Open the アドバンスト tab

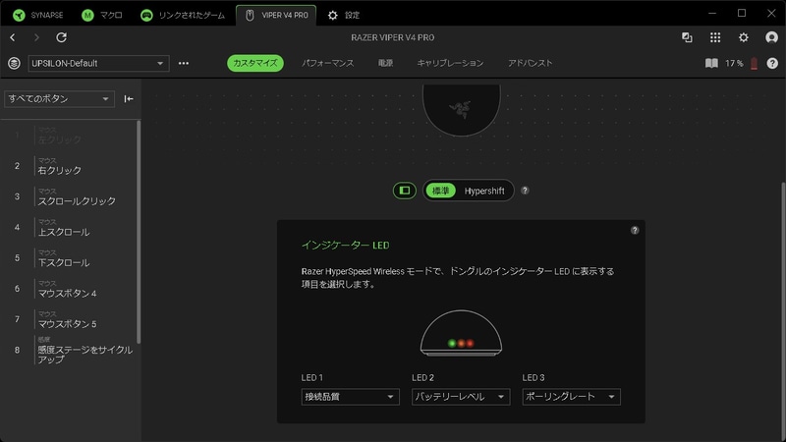pos(530,63)
